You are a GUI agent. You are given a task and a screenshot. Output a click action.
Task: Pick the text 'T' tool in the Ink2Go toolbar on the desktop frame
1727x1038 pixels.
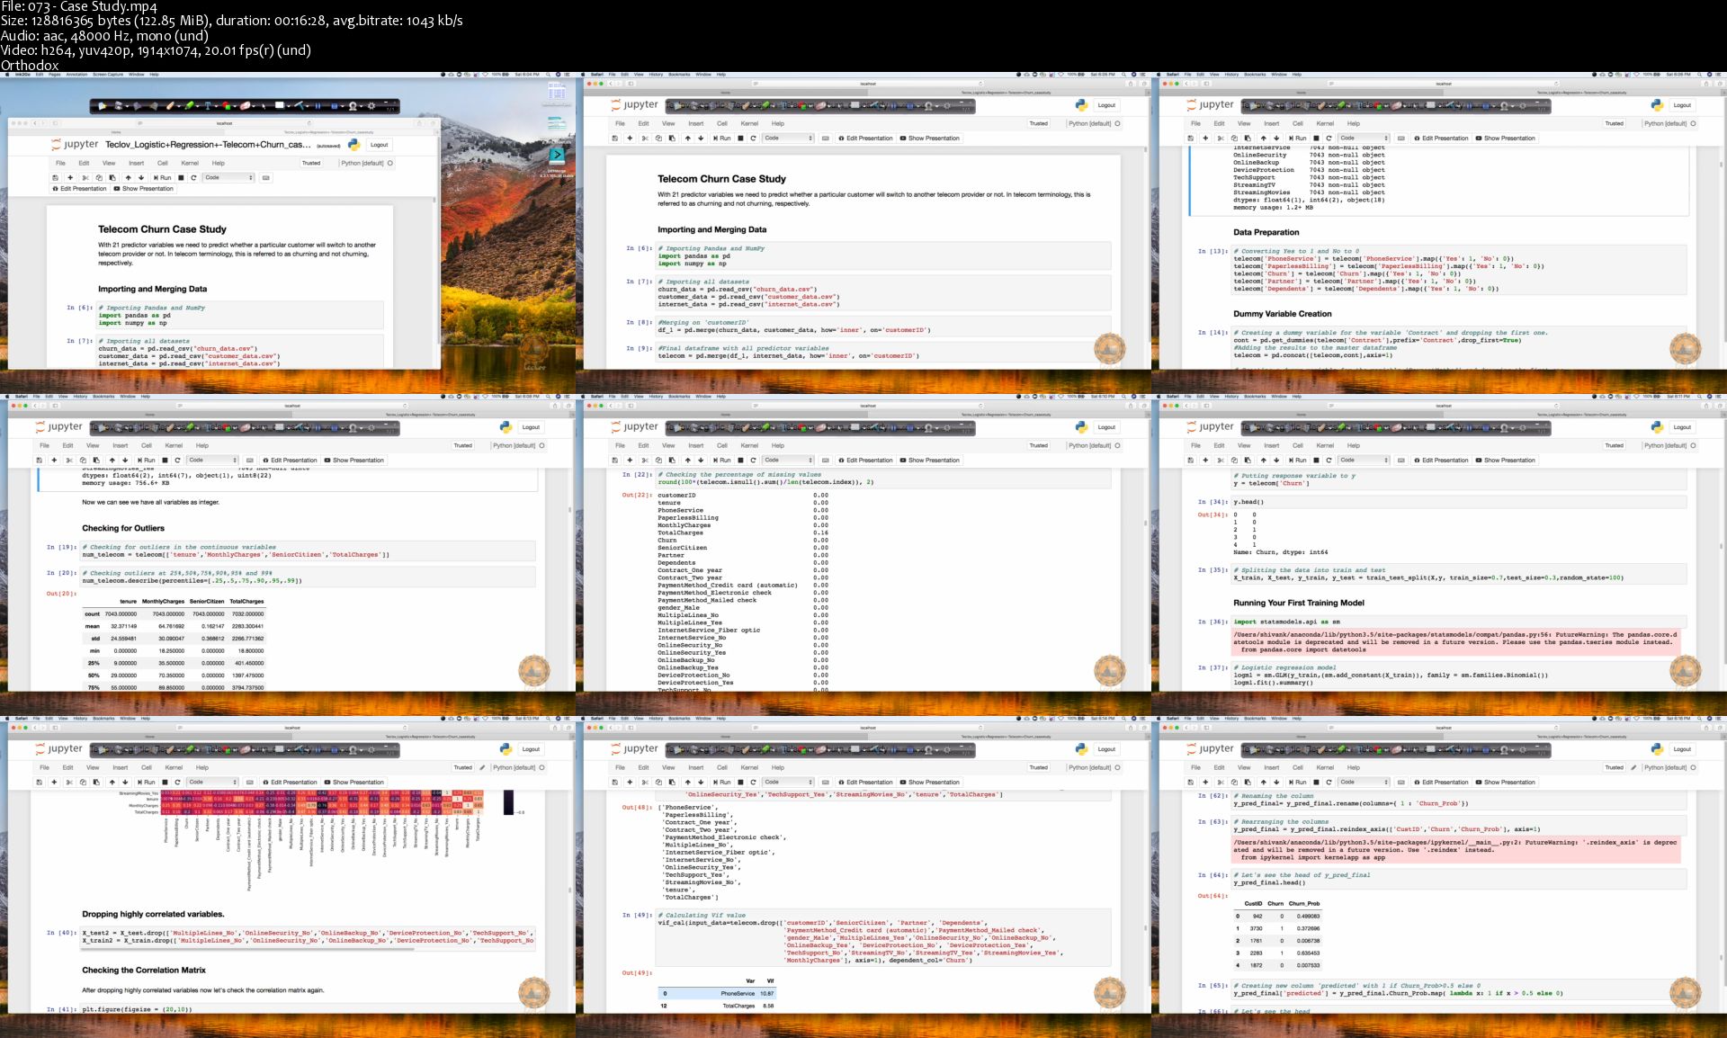[208, 106]
